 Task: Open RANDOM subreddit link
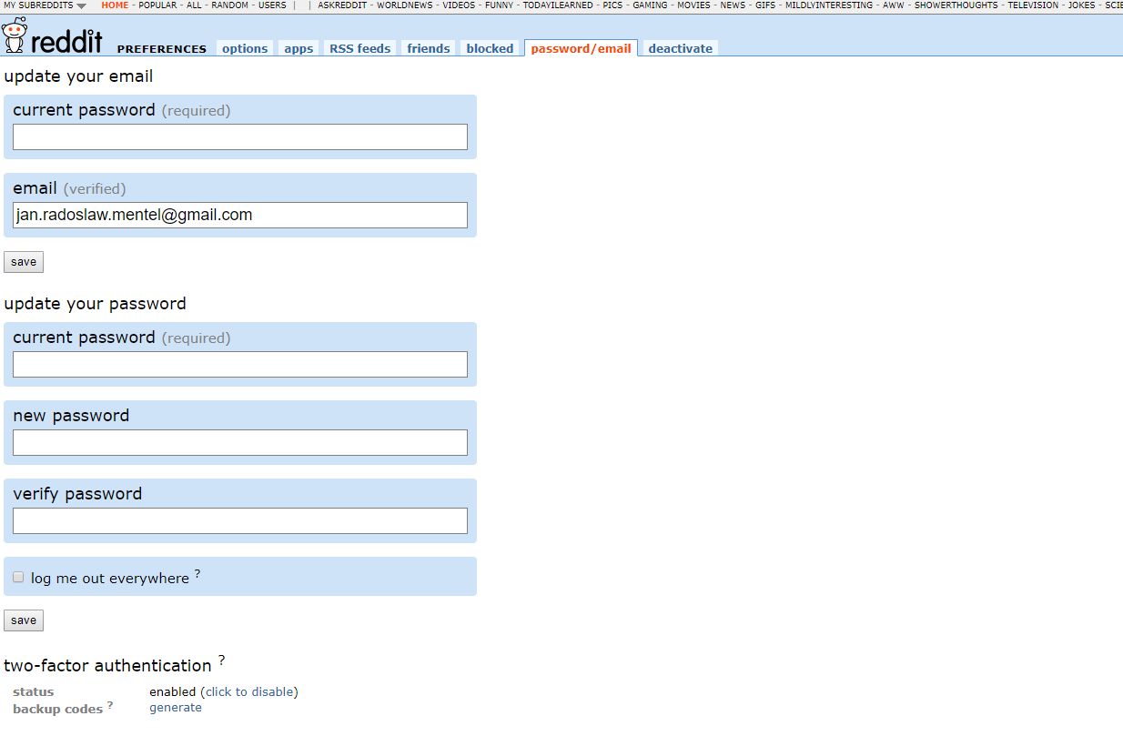tap(229, 5)
